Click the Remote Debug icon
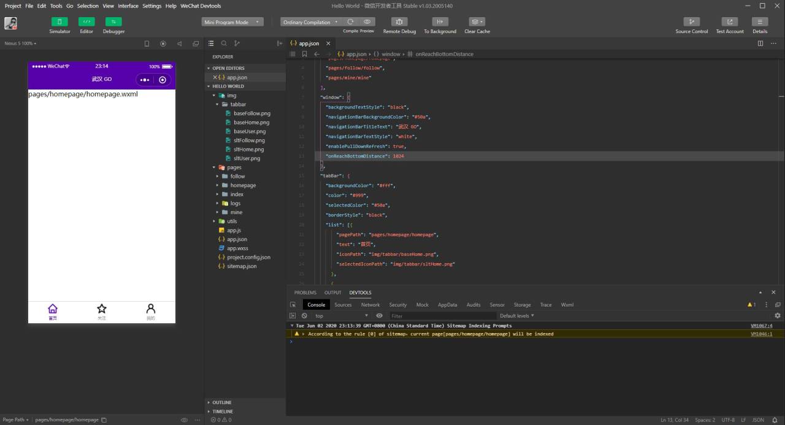Viewport: 785px width, 425px height. (x=399, y=22)
